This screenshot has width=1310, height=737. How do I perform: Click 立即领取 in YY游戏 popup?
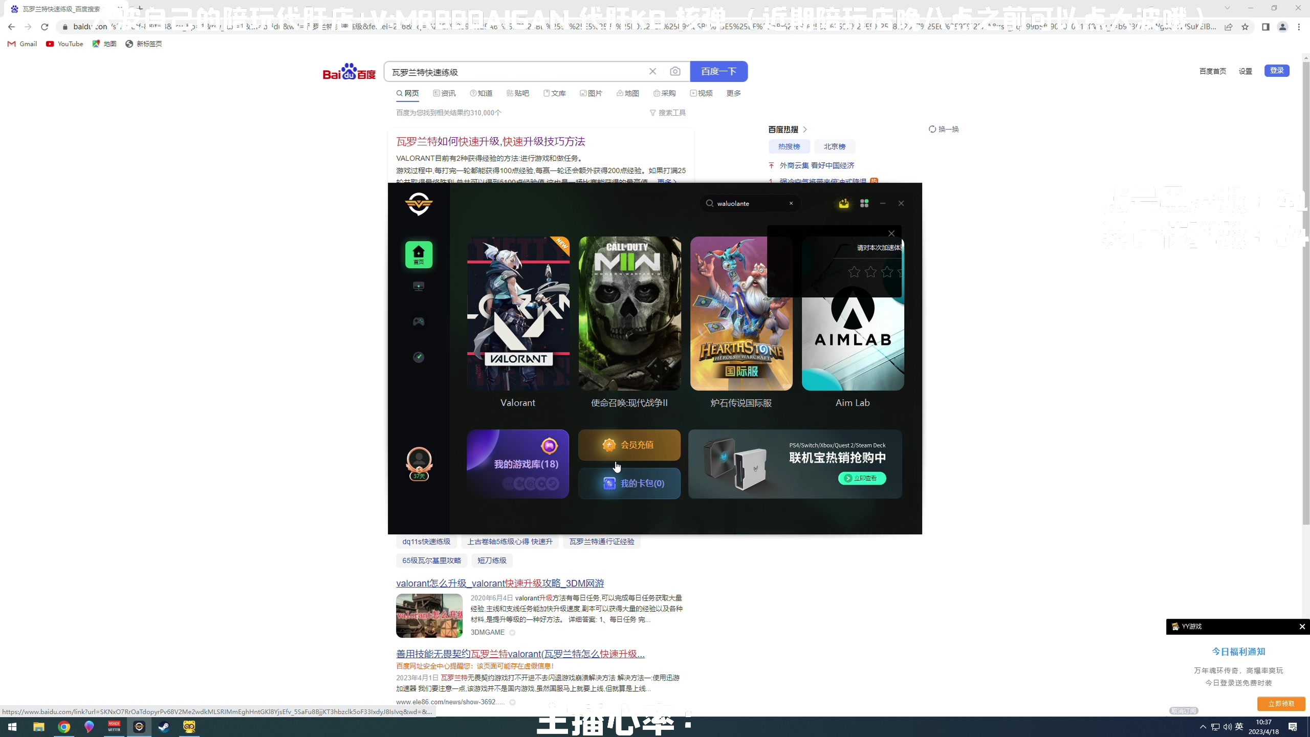1281,704
